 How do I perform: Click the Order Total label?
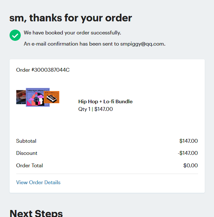[29, 165]
